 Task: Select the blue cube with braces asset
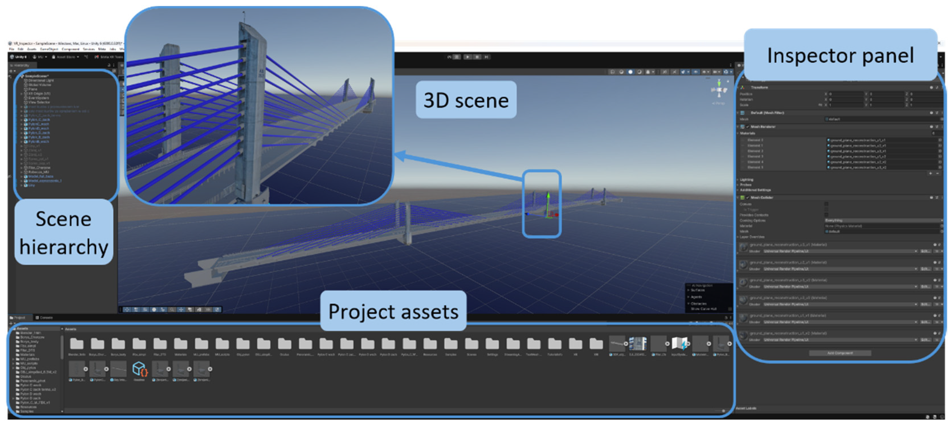click(x=140, y=369)
